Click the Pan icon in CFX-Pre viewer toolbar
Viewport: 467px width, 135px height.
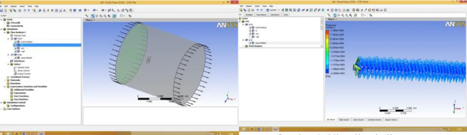click(97, 16)
